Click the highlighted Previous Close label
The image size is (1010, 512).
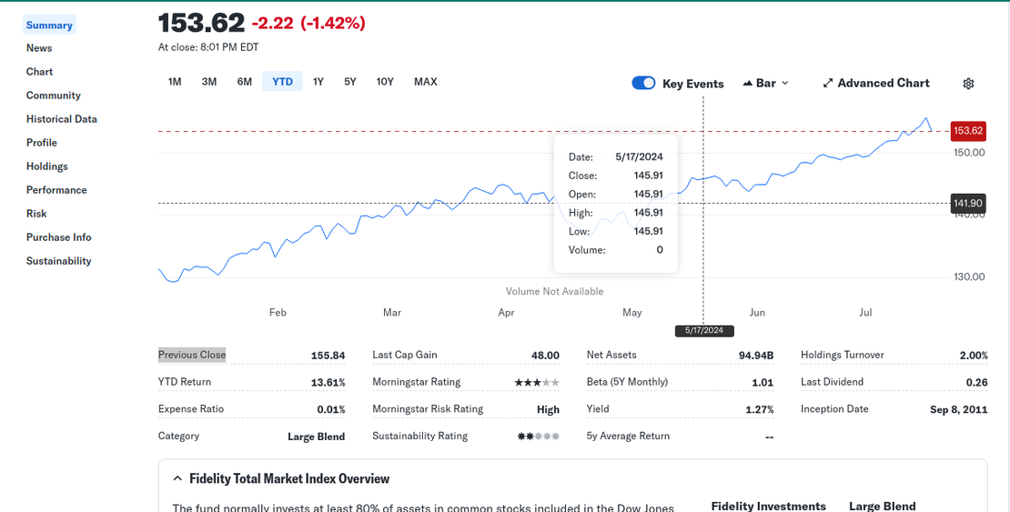pyautogui.click(x=192, y=355)
